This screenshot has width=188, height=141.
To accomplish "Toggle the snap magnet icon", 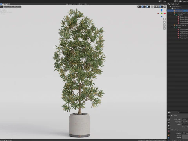I will (80, 4).
